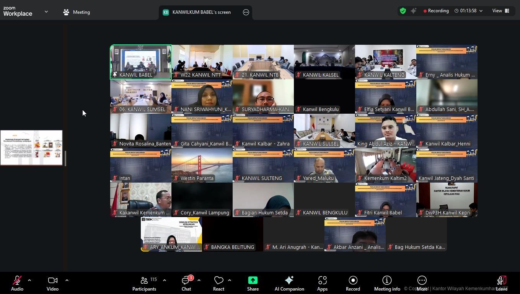Open options for KANWILKUM BABEL's screen
The height and width of the screenshot is (294, 520).
tap(246, 12)
